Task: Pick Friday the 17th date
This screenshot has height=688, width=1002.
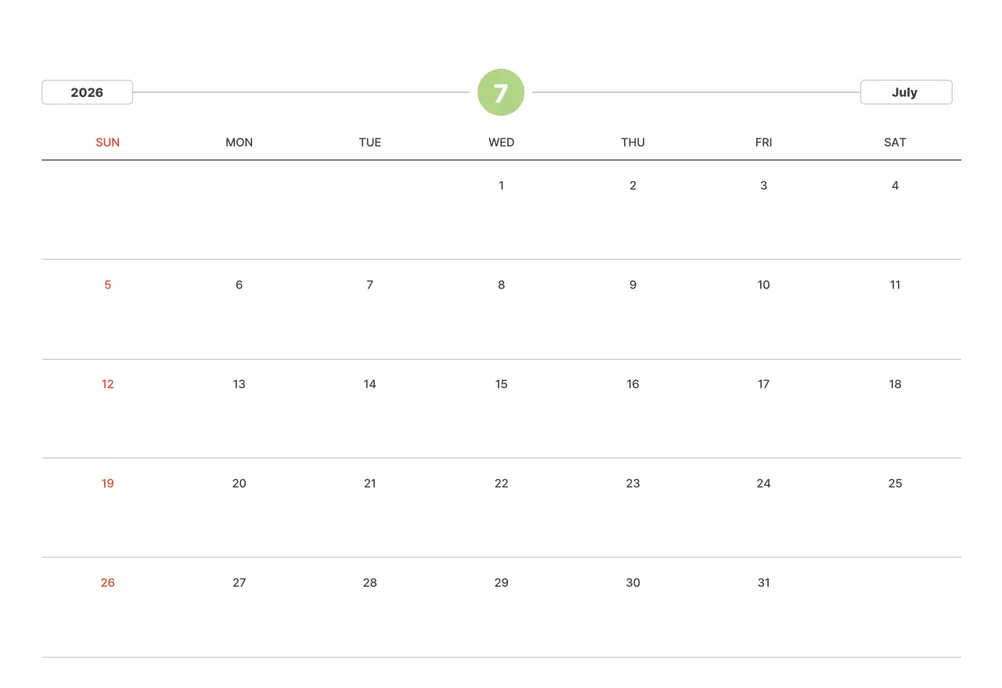Action: (x=763, y=385)
